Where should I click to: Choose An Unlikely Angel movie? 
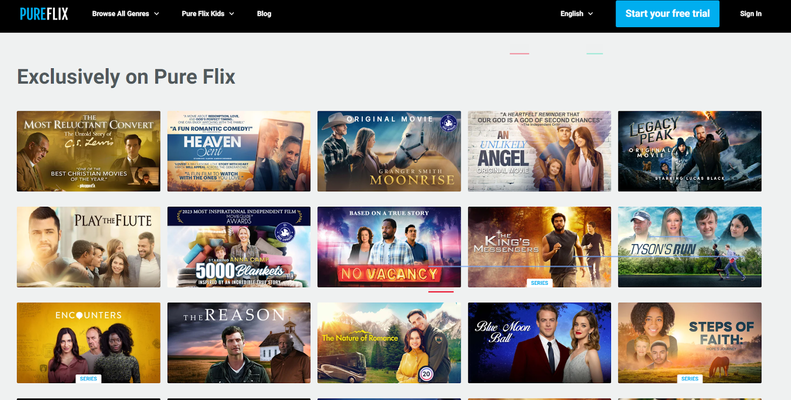point(539,151)
